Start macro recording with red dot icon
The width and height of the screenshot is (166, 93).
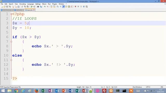coord(75,7)
